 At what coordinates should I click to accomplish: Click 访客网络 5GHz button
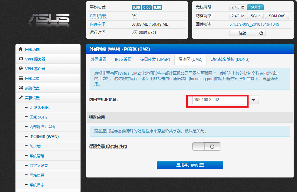255,16
